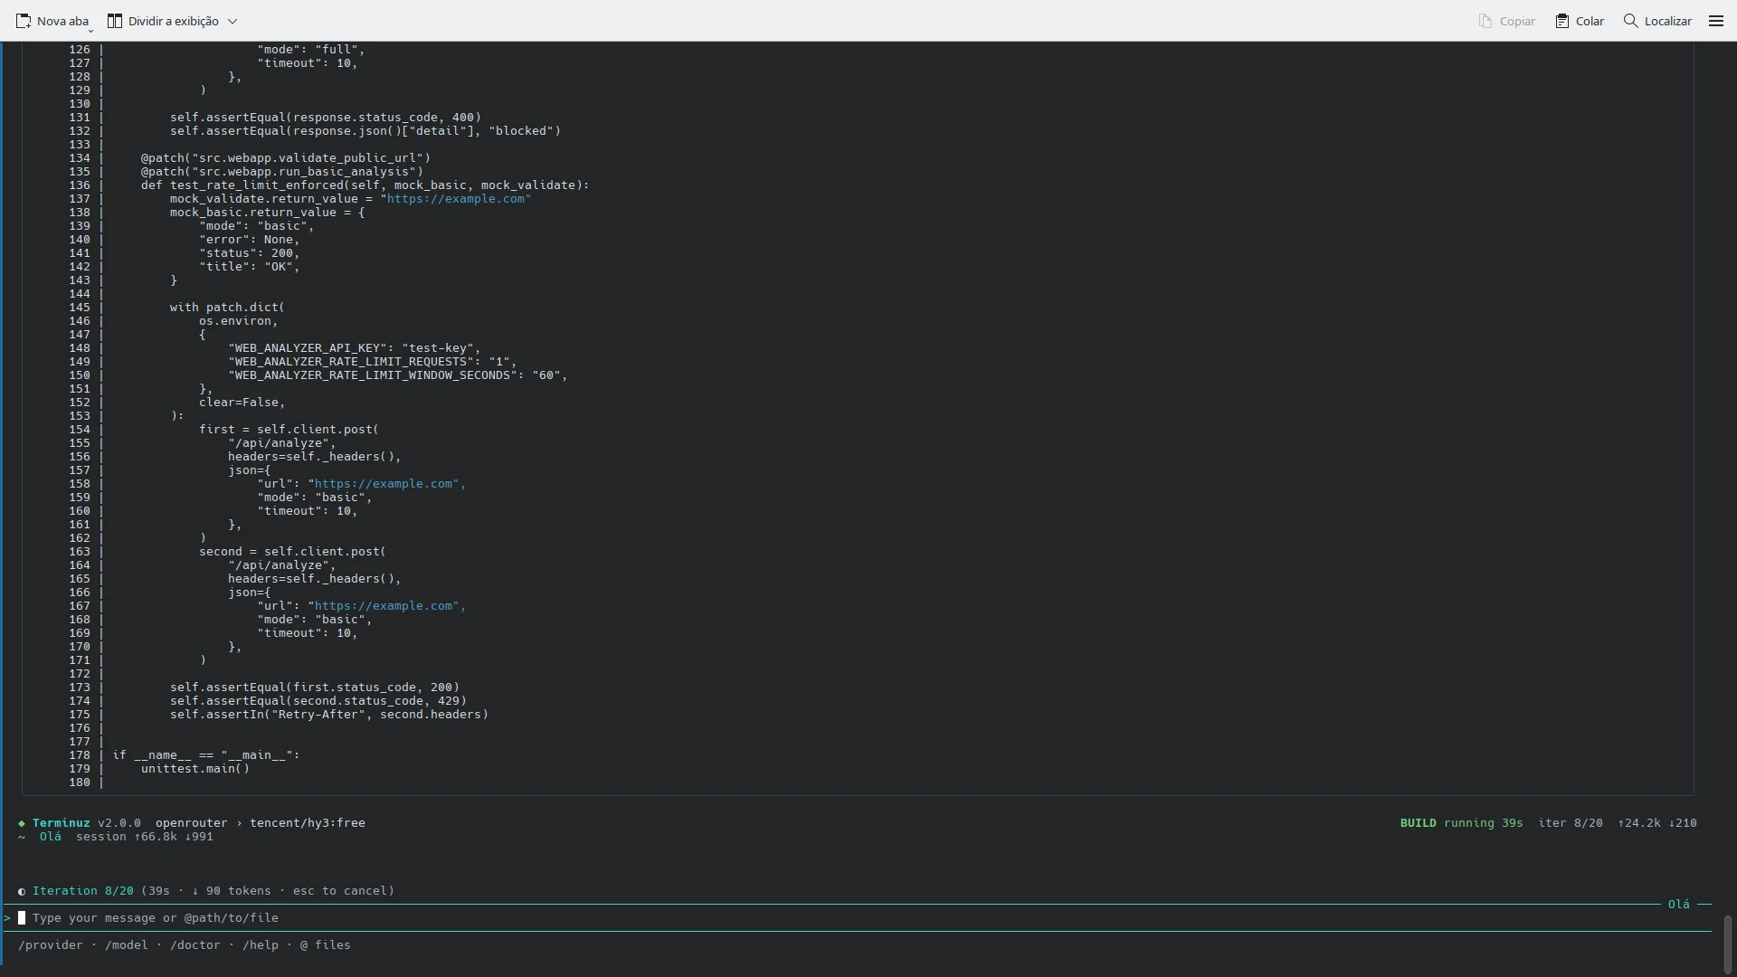The height and width of the screenshot is (977, 1737).
Task: Click the esc to cancel hint
Action: coord(340,890)
